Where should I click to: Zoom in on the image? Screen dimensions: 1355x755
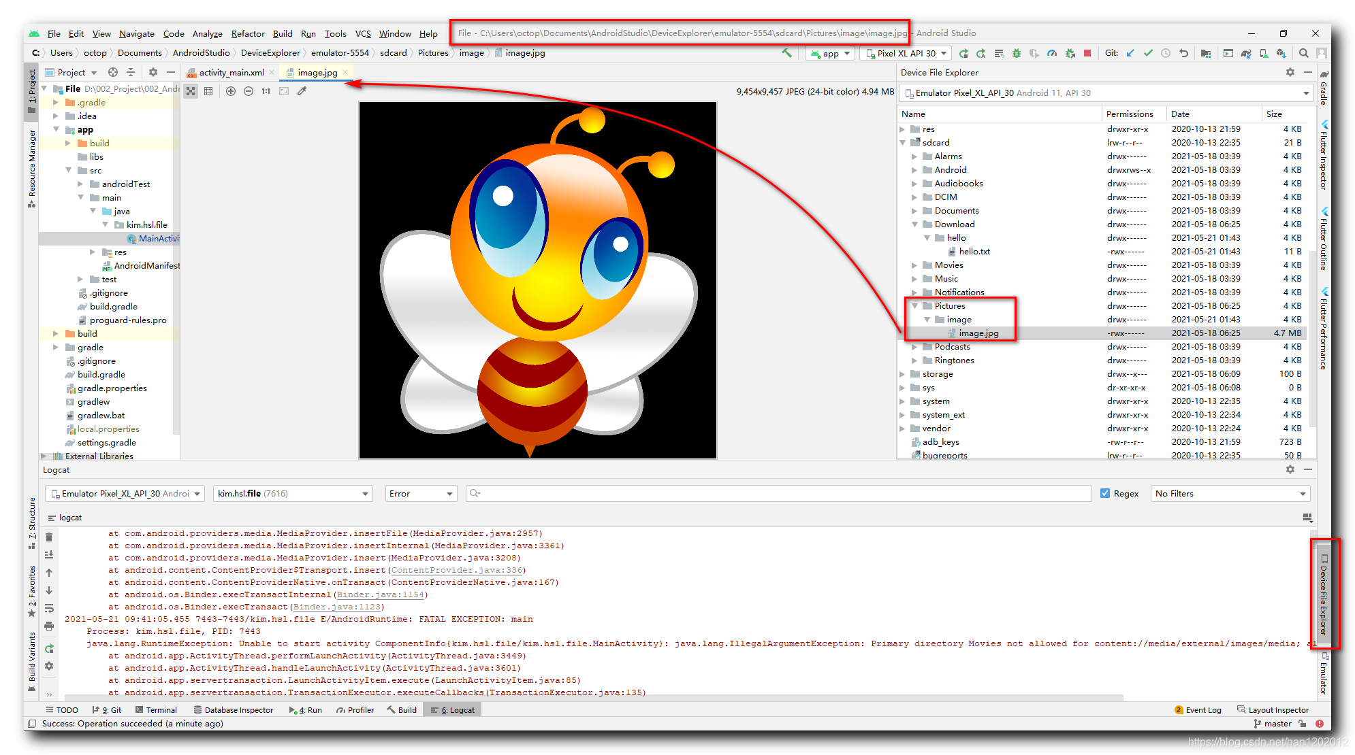click(231, 91)
